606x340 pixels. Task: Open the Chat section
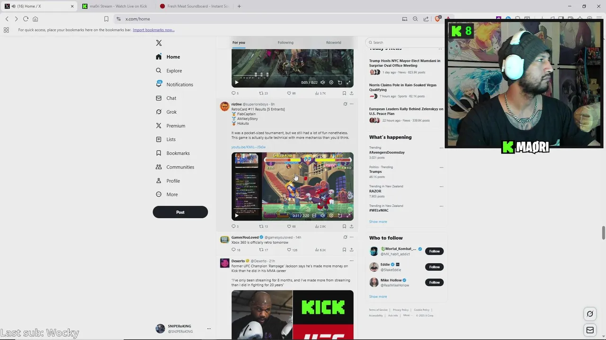166,98
